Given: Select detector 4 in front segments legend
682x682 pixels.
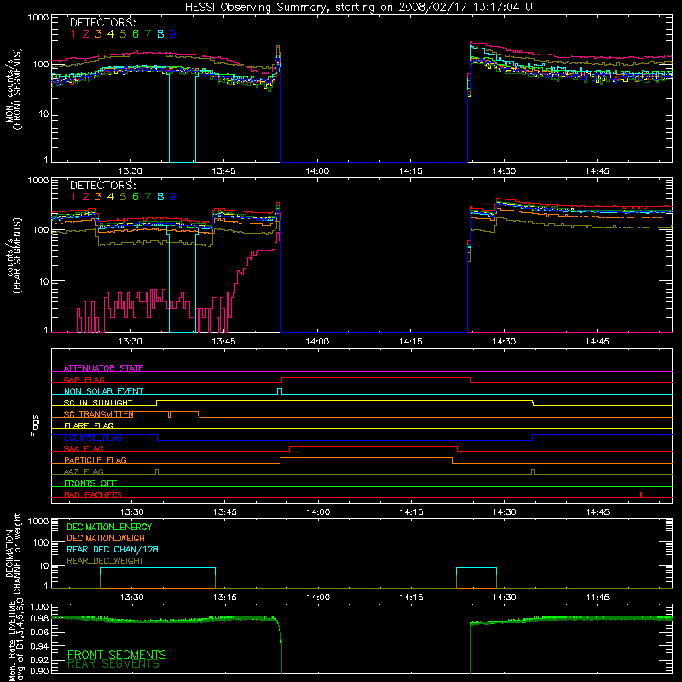Looking at the screenshot, I should pyautogui.click(x=111, y=34).
